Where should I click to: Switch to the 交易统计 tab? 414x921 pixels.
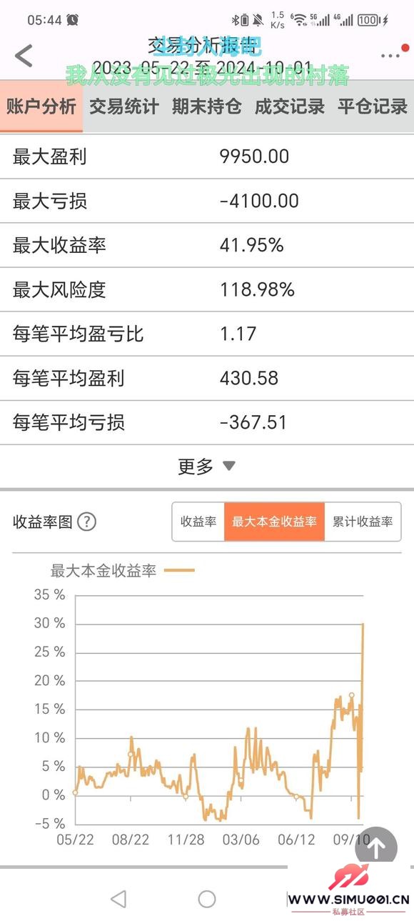tap(124, 106)
